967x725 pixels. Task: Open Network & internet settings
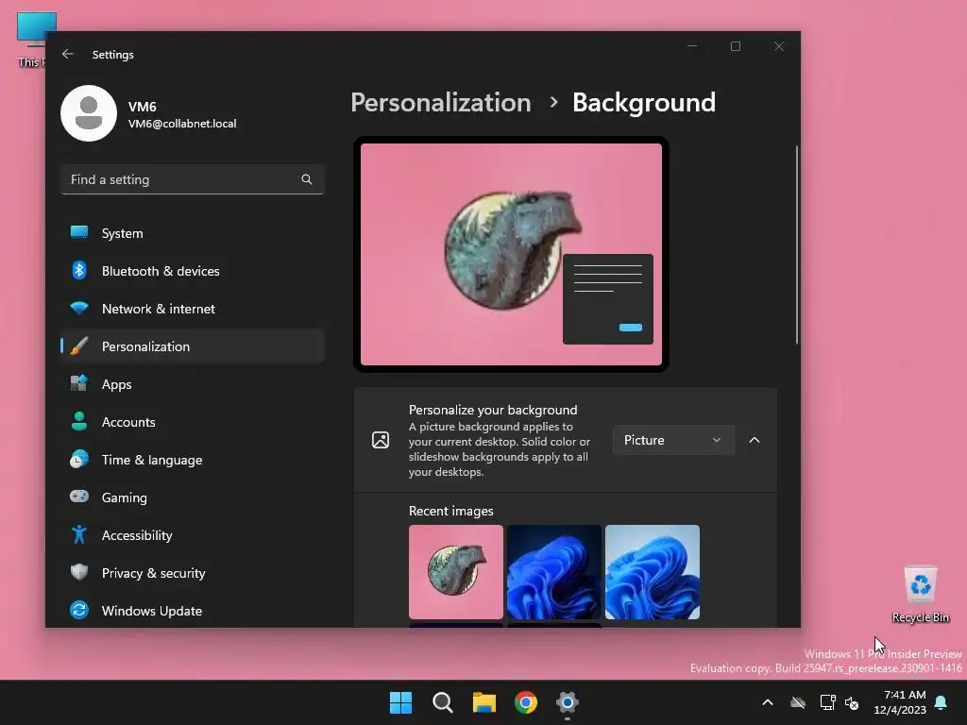click(193, 309)
